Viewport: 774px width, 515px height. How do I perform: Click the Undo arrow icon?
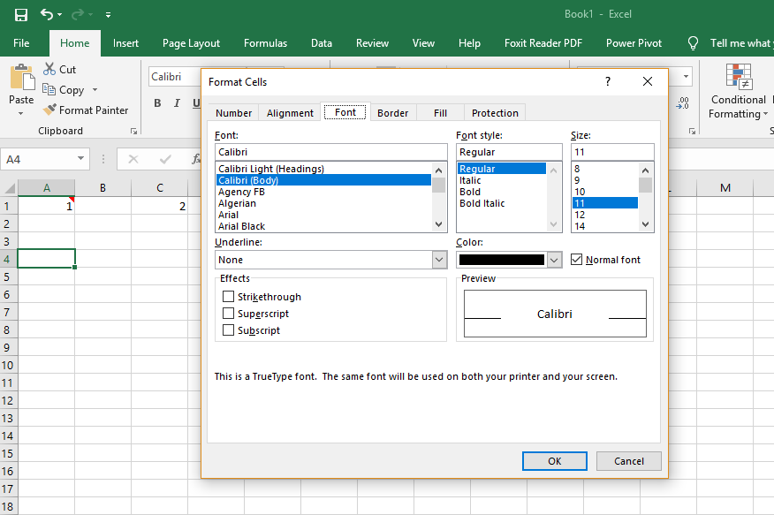(x=47, y=14)
